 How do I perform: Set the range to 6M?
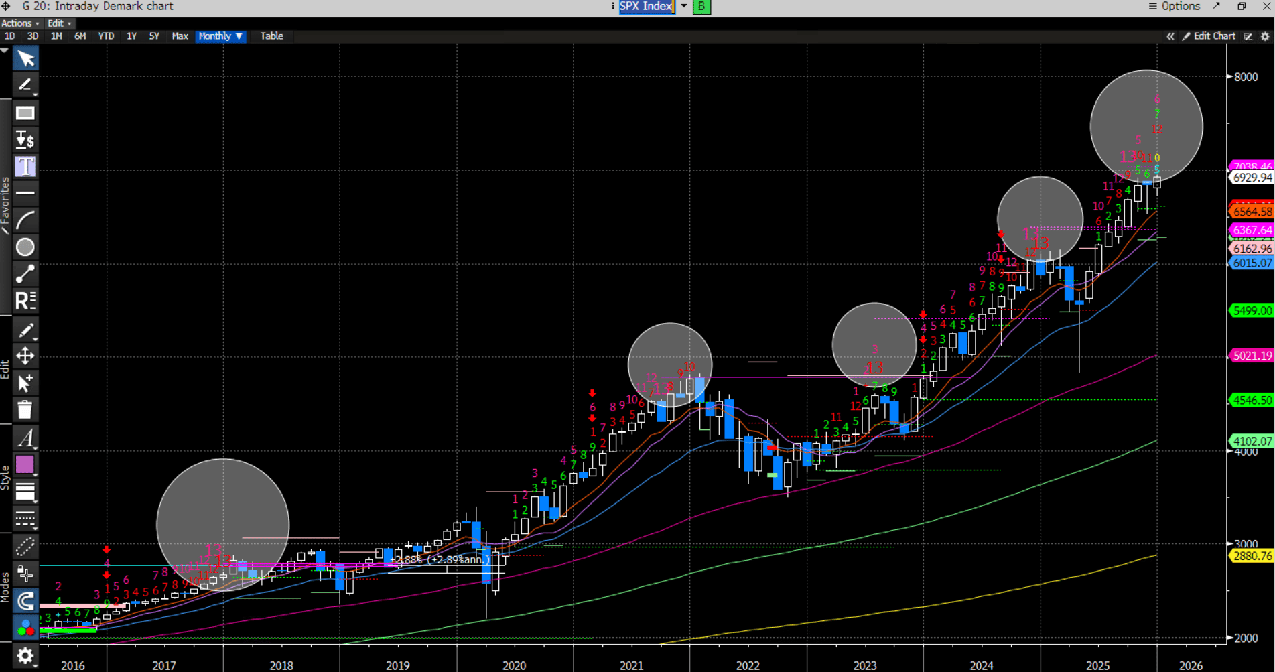80,36
